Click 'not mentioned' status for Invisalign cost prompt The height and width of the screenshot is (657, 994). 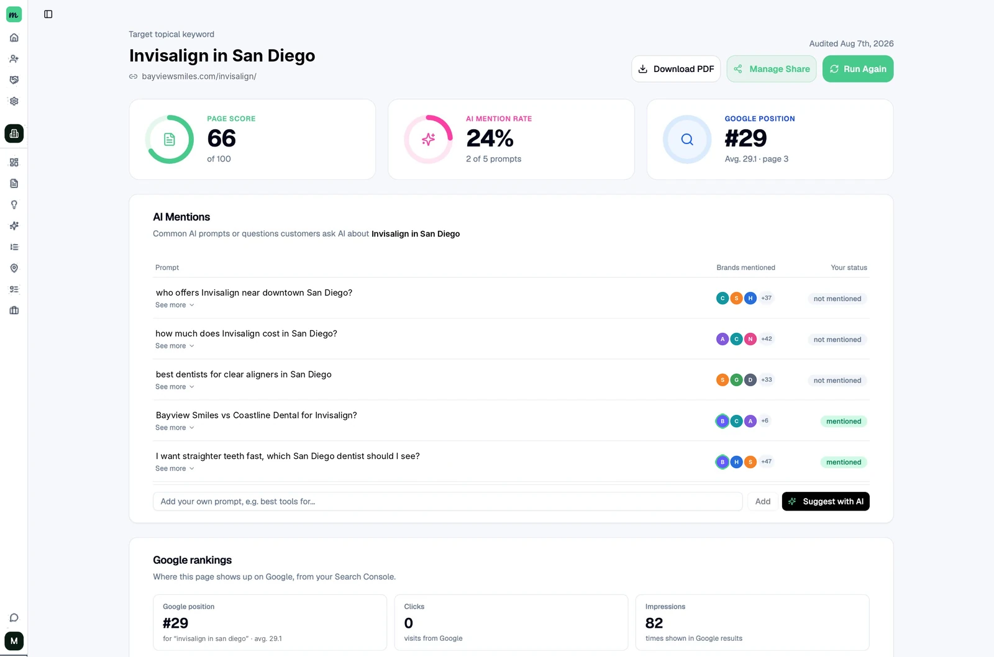click(837, 340)
